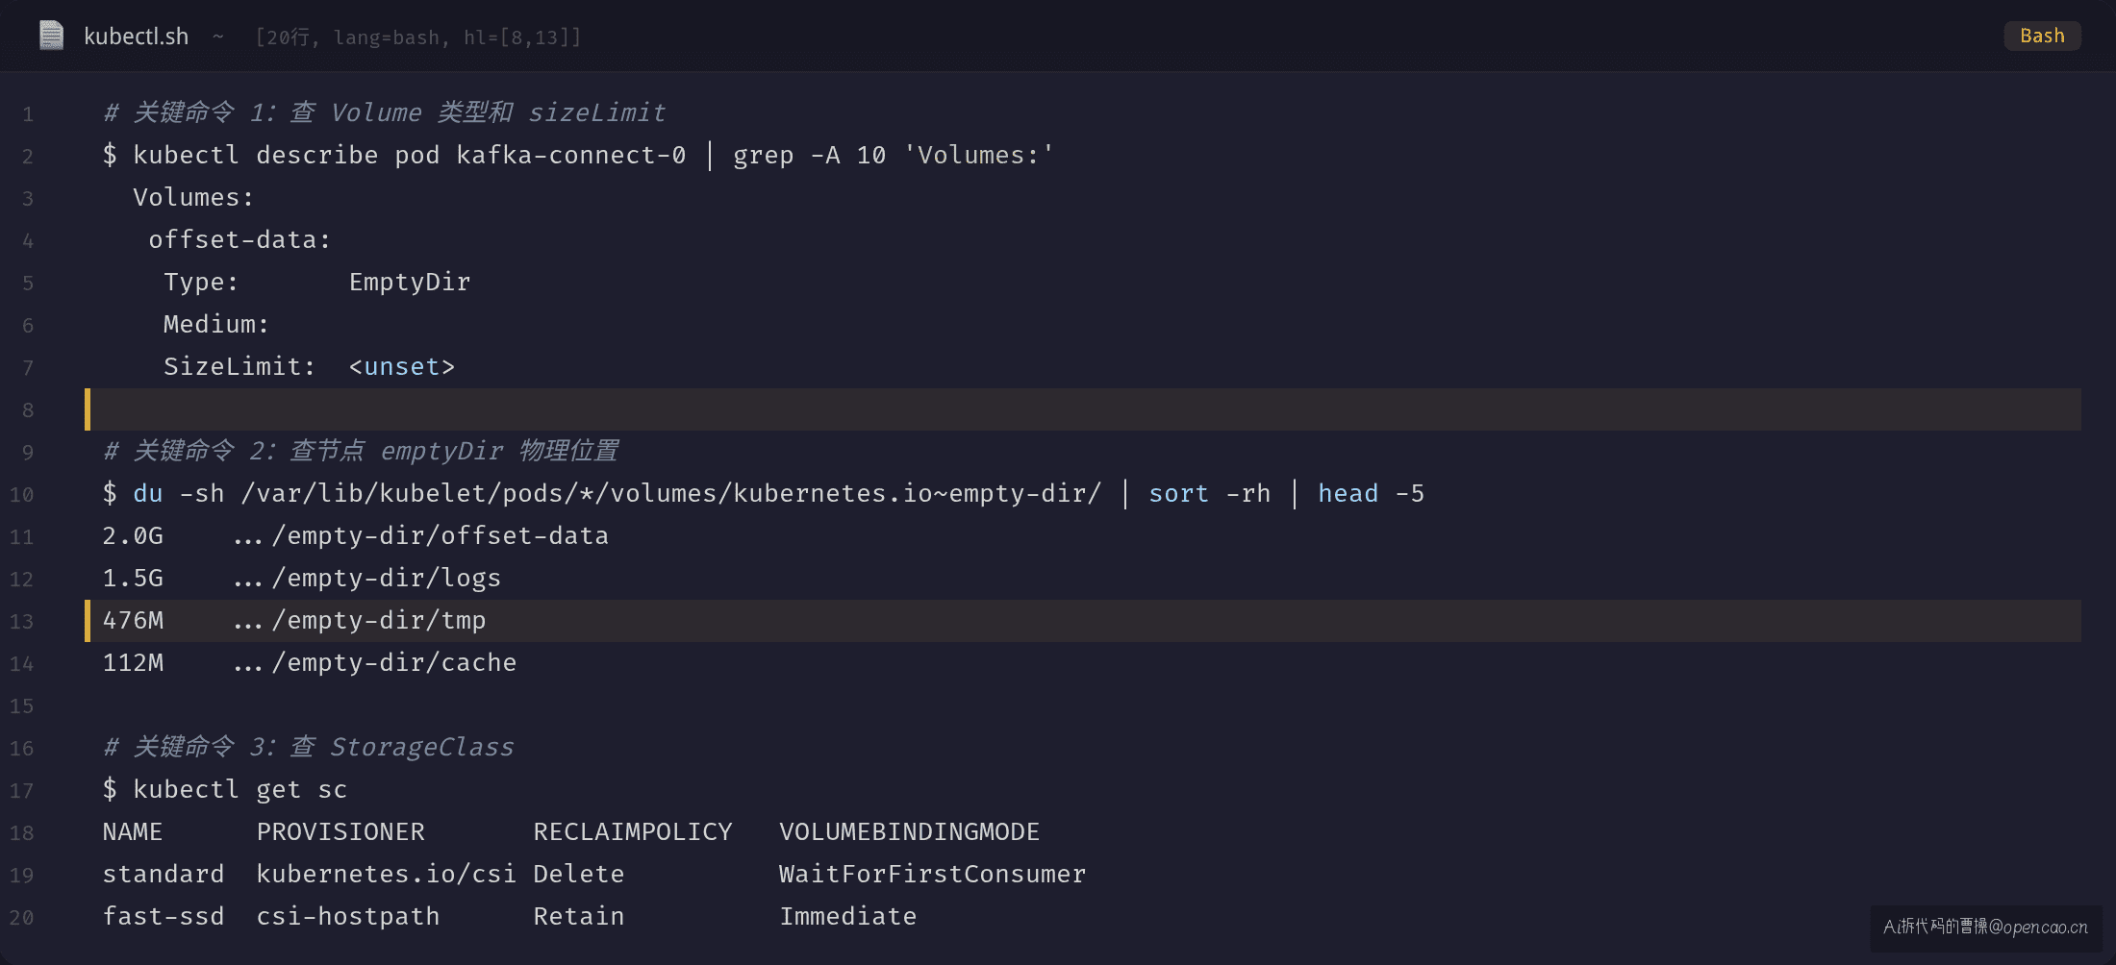
Task: Click the du keyword in line 10
Action: point(148,494)
